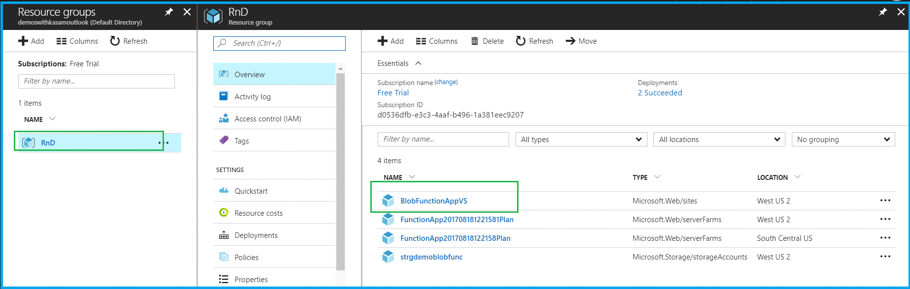The image size is (910, 289).
Task: Open the 2 Succeeded deployments link
Action: (660, 93)
